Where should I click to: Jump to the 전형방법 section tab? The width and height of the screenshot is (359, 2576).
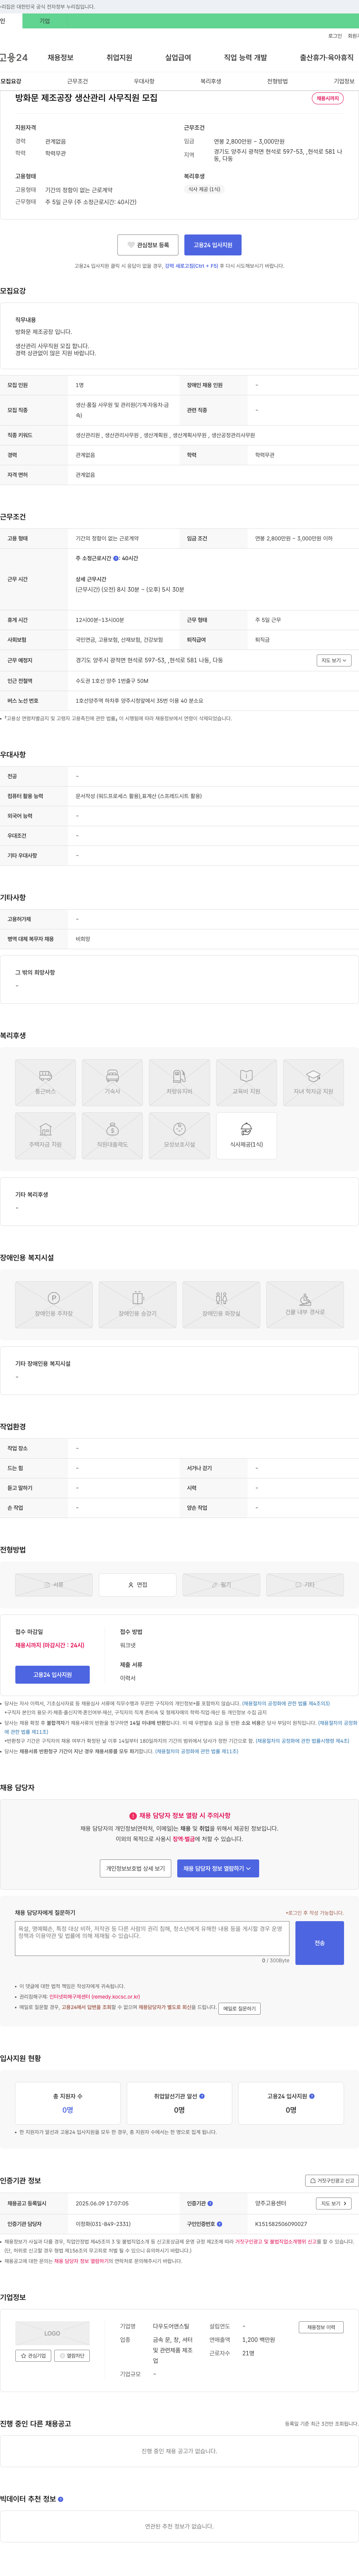pos(277,81)
